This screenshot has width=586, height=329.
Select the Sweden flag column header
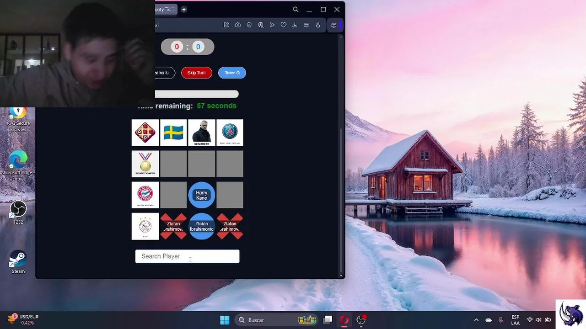point(173,133)
